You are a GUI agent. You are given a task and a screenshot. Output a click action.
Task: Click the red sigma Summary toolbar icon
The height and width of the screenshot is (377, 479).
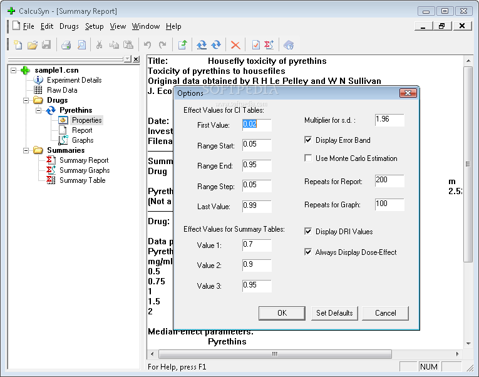[269, 45]
